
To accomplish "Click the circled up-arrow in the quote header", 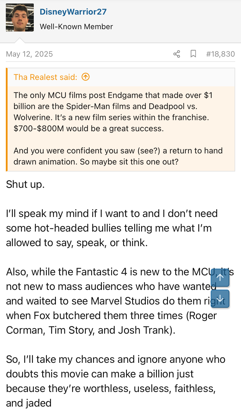I will (86, 77).
